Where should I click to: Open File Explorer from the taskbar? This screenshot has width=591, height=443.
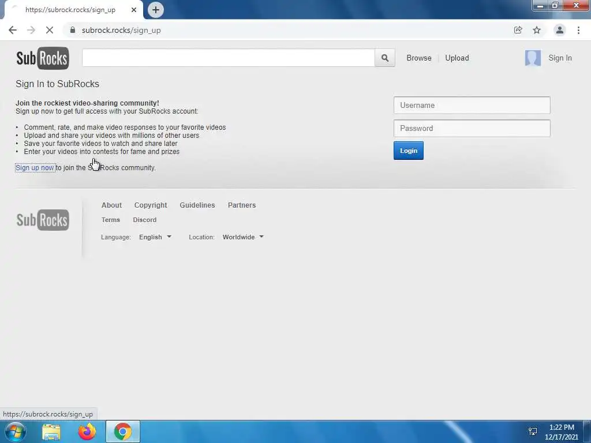(x=51, y=432)
